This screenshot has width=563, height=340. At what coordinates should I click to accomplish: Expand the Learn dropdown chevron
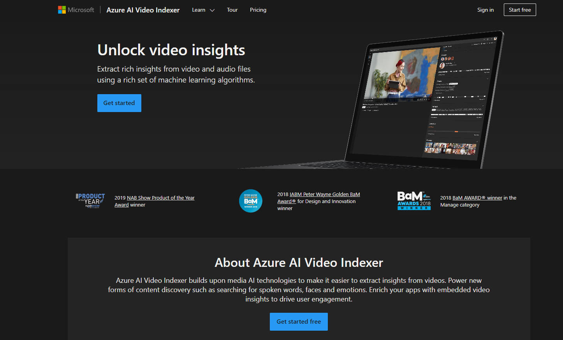point(211,10)
